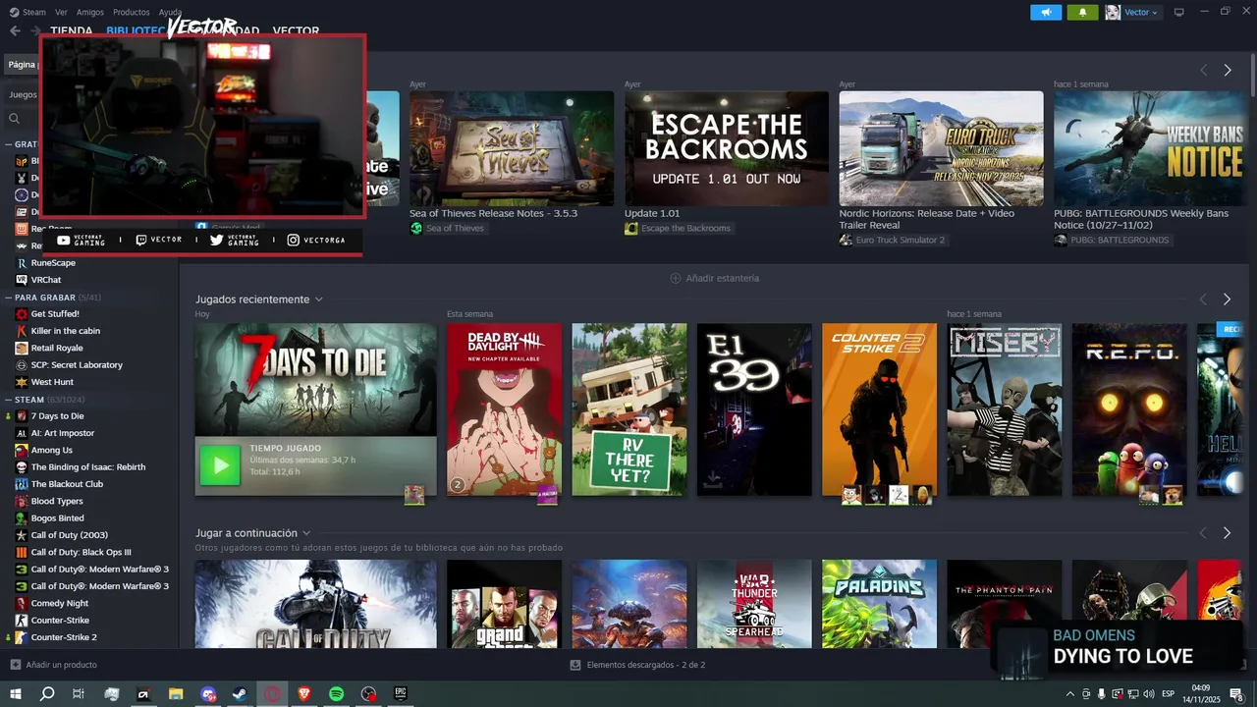Open Brave browser from the taskbar
This screenshot has width=1257, height=707.
tap(303, 694)
